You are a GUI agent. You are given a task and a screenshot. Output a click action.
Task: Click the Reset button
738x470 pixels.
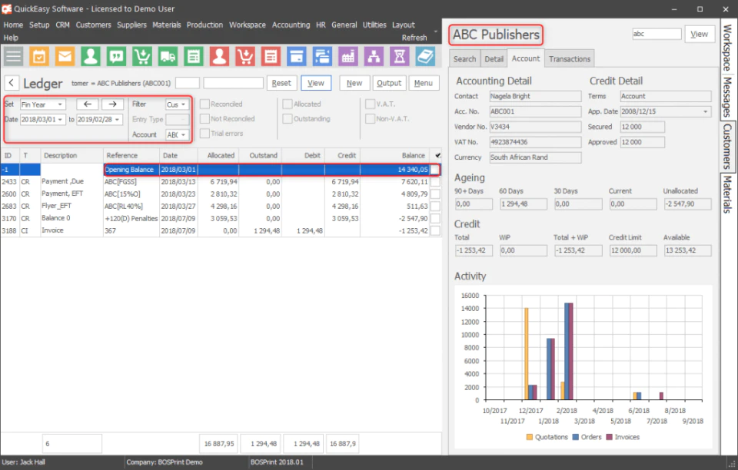click(281, 83)
